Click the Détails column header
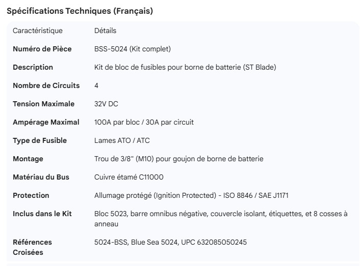This screenshot has height=266, width=361. click(x=106, y=31)
